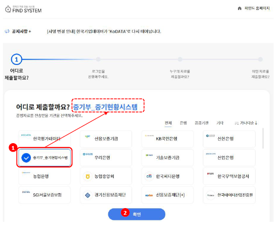
Task: Click the 가나다순 sort icon
Action: pos(237,124)
